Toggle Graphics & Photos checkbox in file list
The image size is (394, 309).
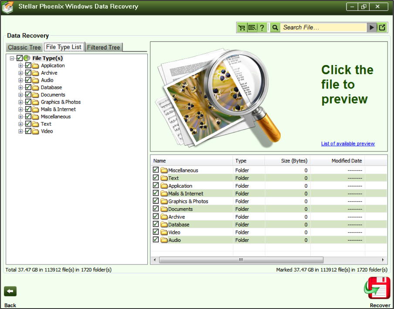point(156,201)
